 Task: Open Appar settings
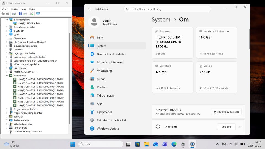[116, 79]
